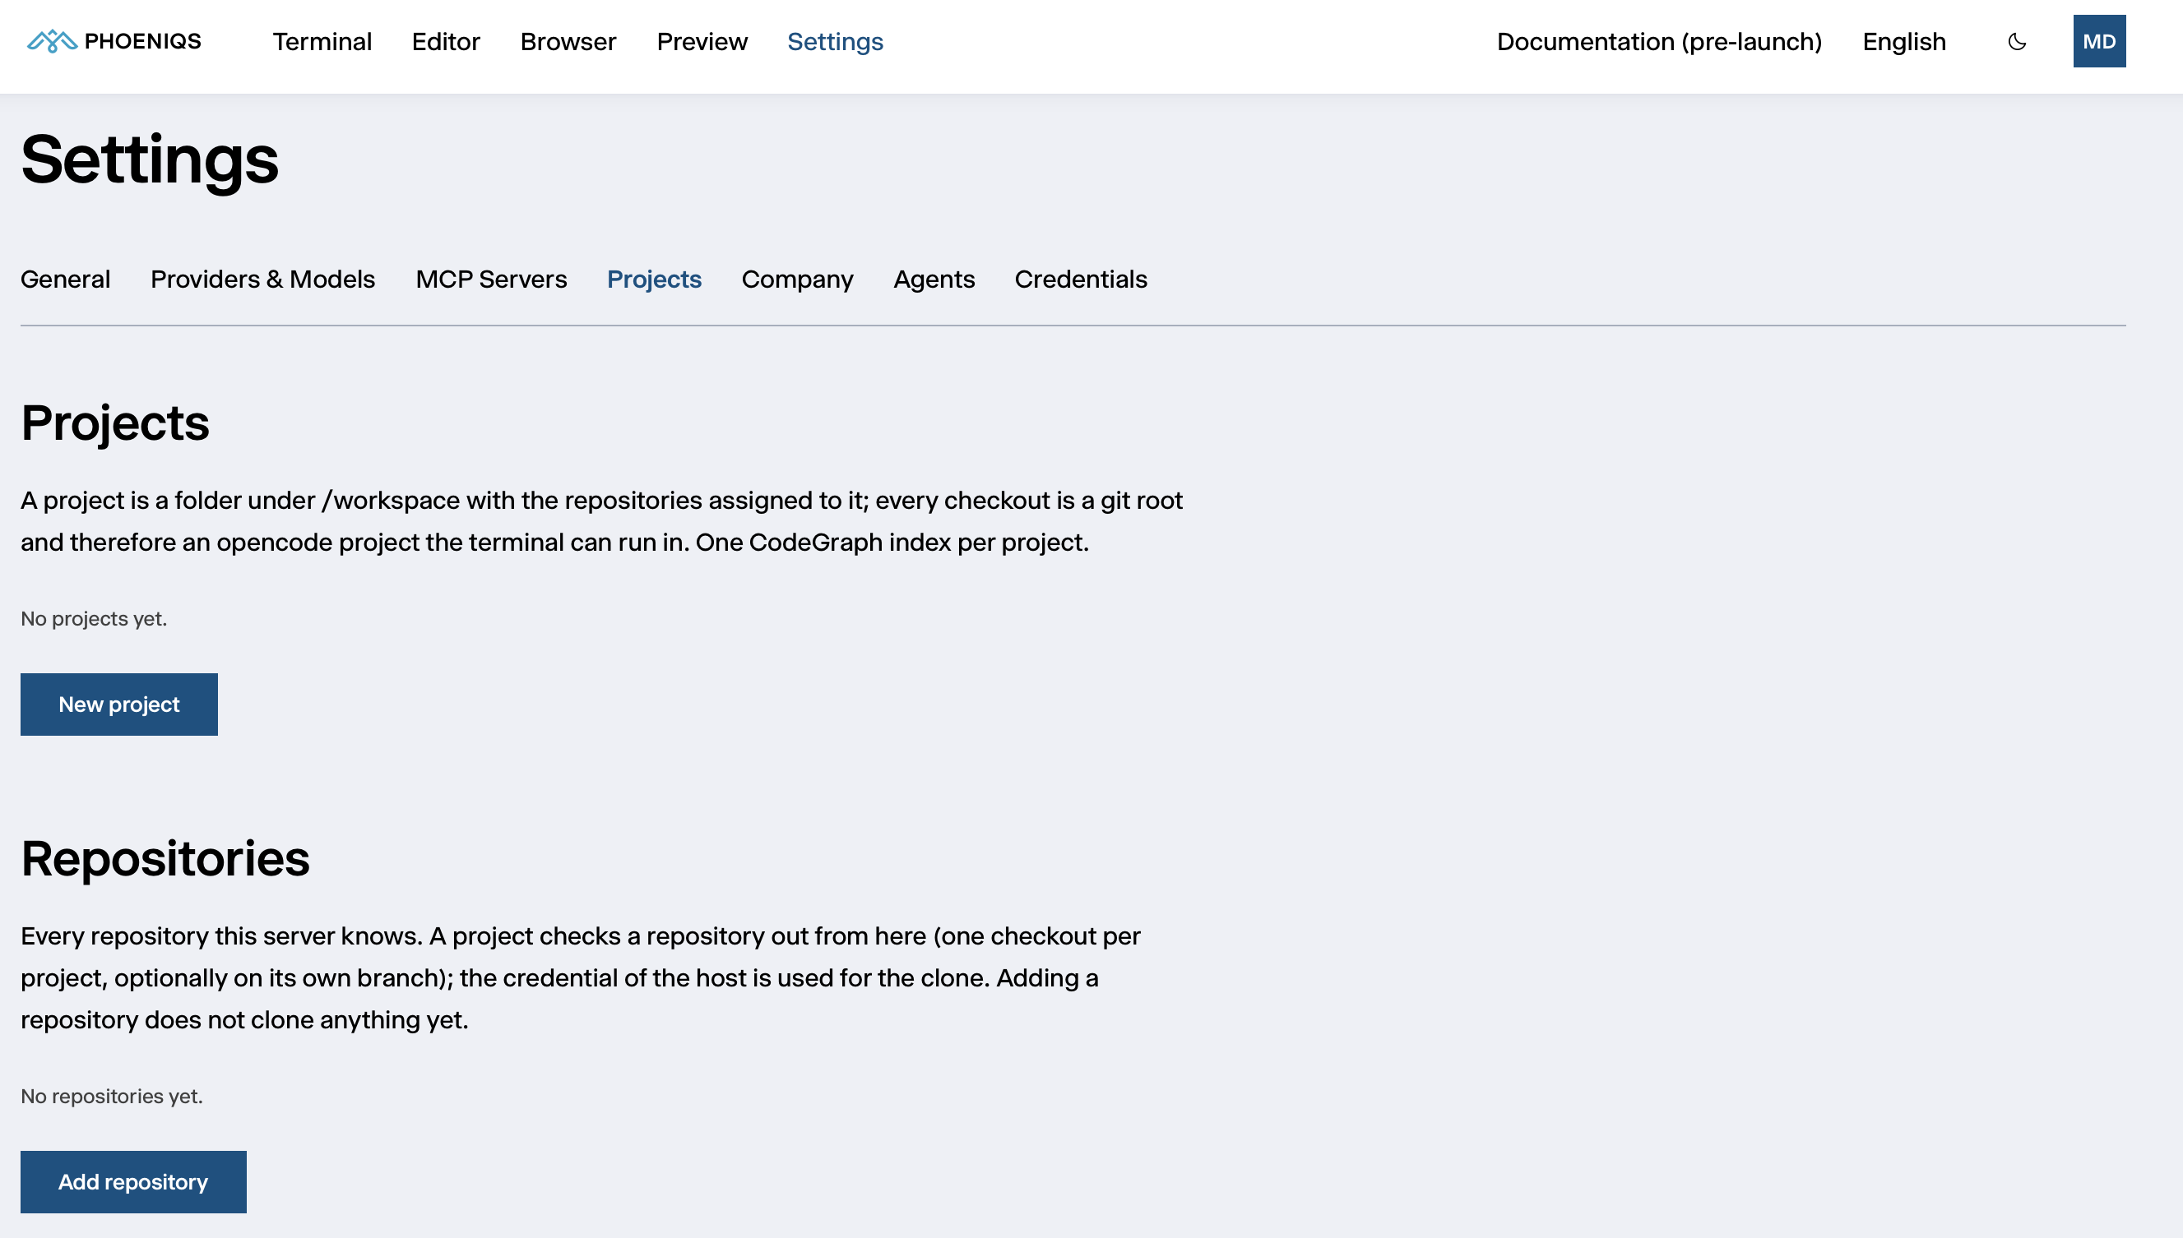This screenshot has height=1238, width=2183.
Task: Open the Terminal view
Action: pyautogui.click(x=322, y=42)
